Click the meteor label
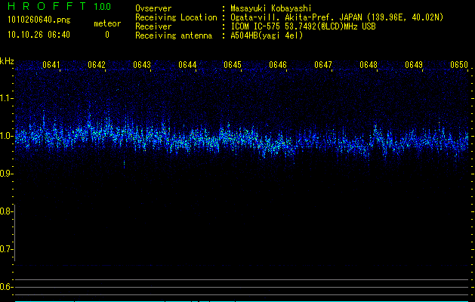The width and height of the screenshot is (475, 302). [x=106, y=23]
